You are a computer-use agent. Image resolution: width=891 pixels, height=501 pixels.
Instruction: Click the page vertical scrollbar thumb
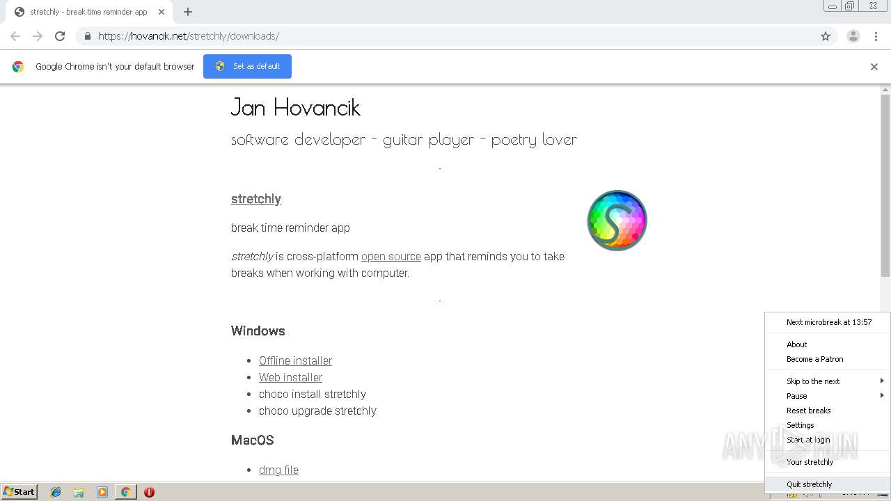click(x=885, y=185)
